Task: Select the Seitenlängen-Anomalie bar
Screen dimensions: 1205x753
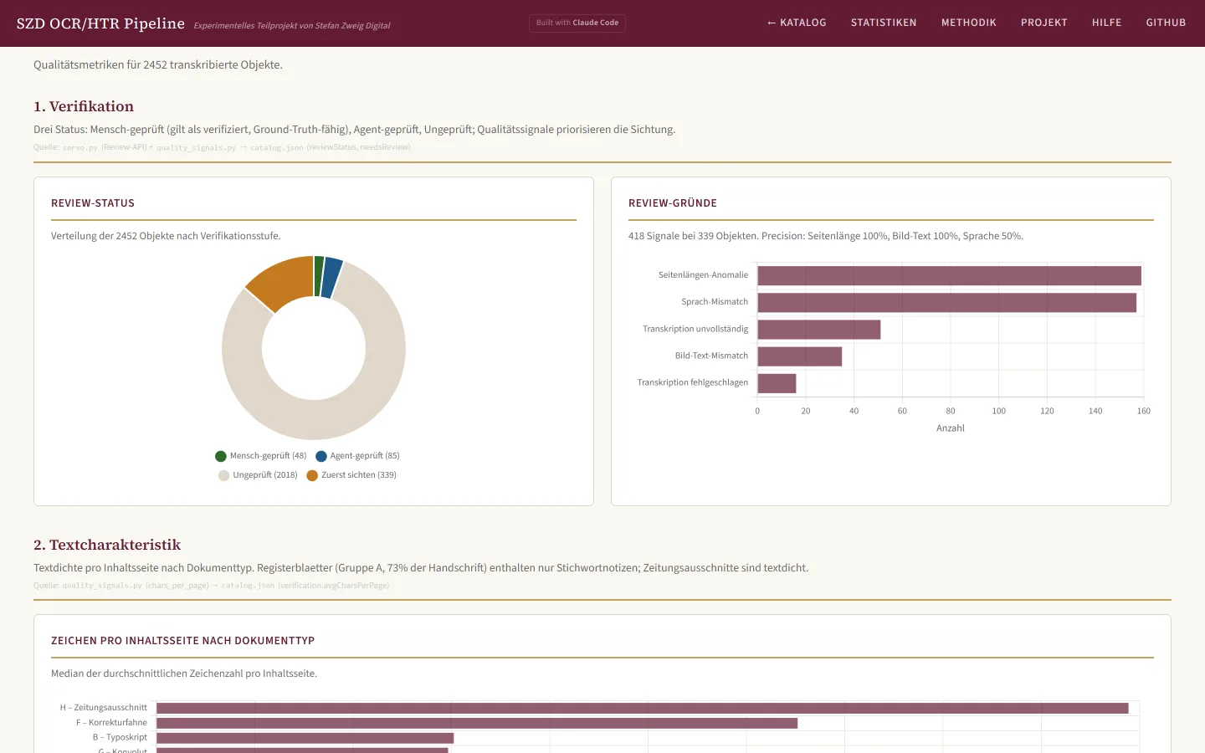Action: pos(949,275)
